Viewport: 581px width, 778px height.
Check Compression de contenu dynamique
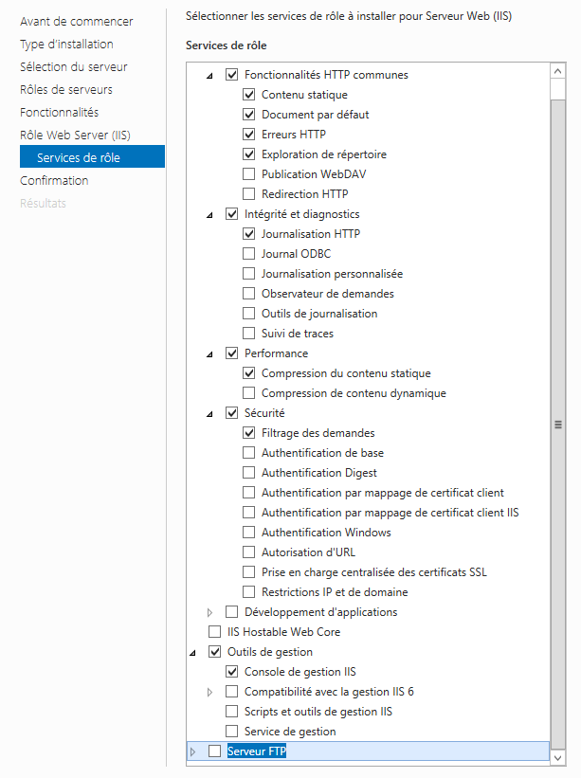coord(249,393)
